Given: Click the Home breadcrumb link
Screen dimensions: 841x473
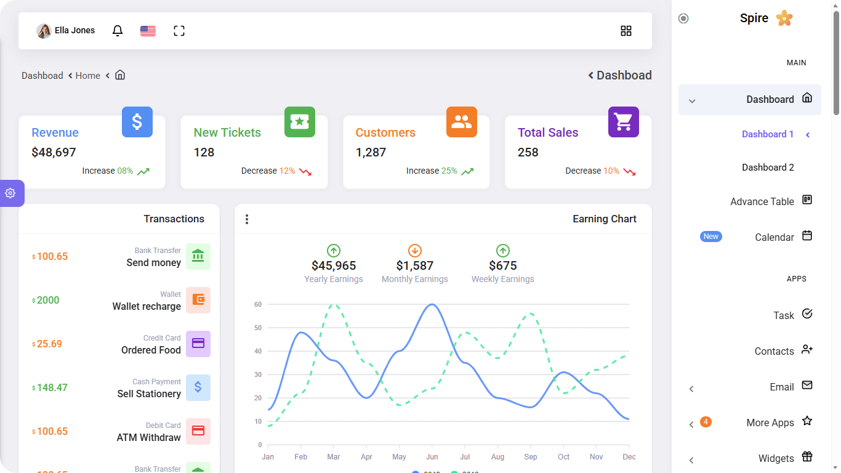Looking at the screenshot, I should click(88, 75).
